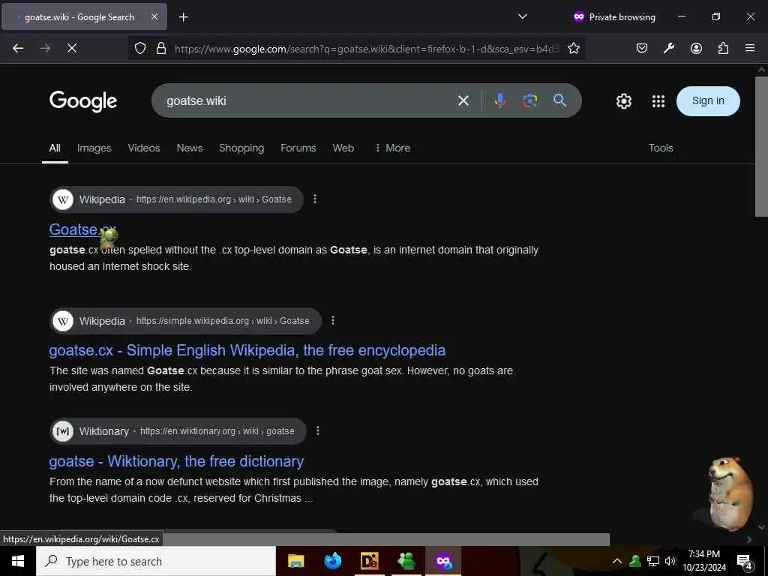Open Google quick settings gear

[623, 101]
